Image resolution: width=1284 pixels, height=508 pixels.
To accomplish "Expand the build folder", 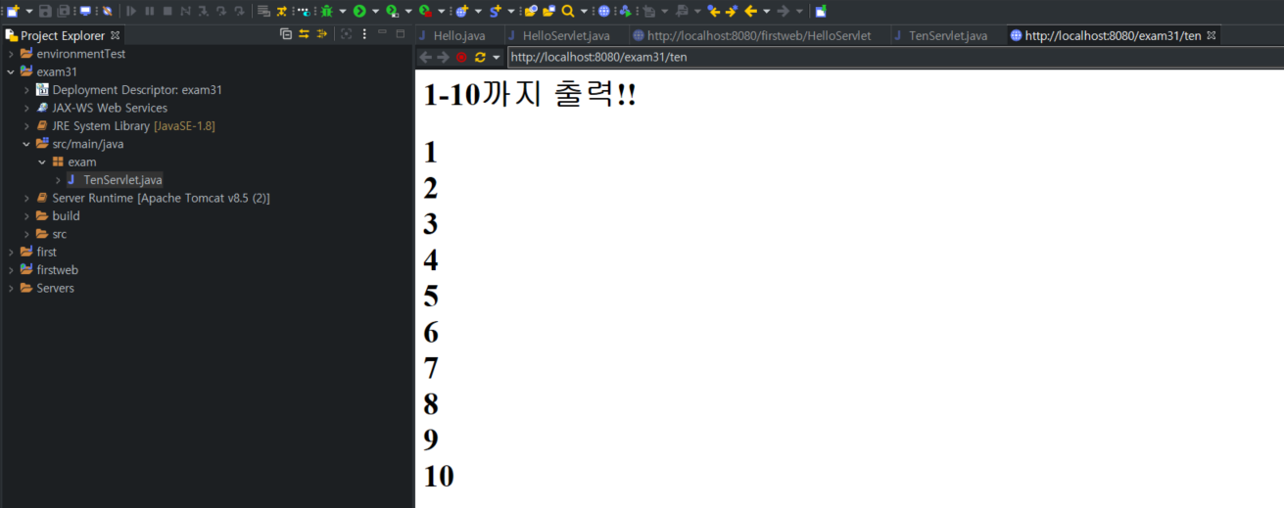I will click(26, 216).
